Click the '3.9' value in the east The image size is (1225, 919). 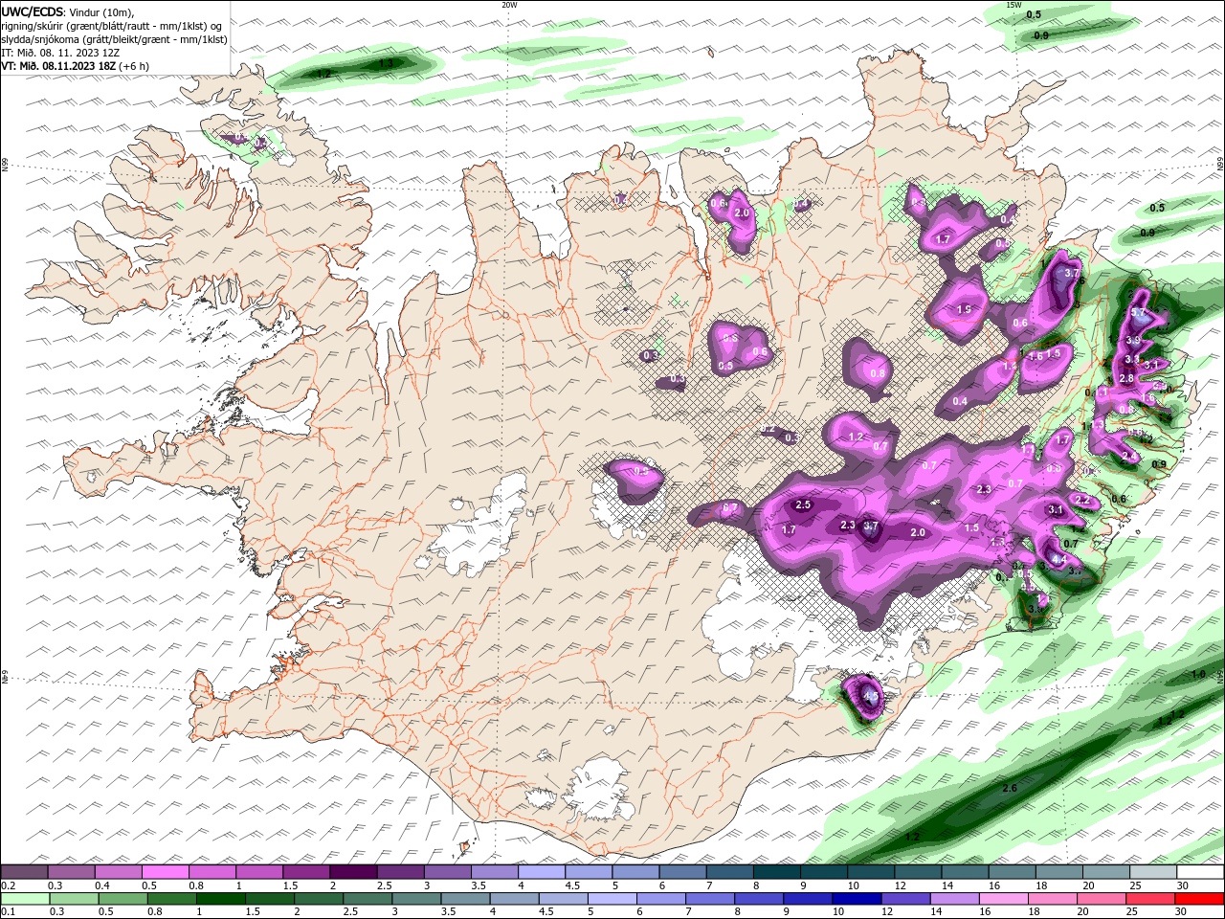click(x=1133, y=341)
